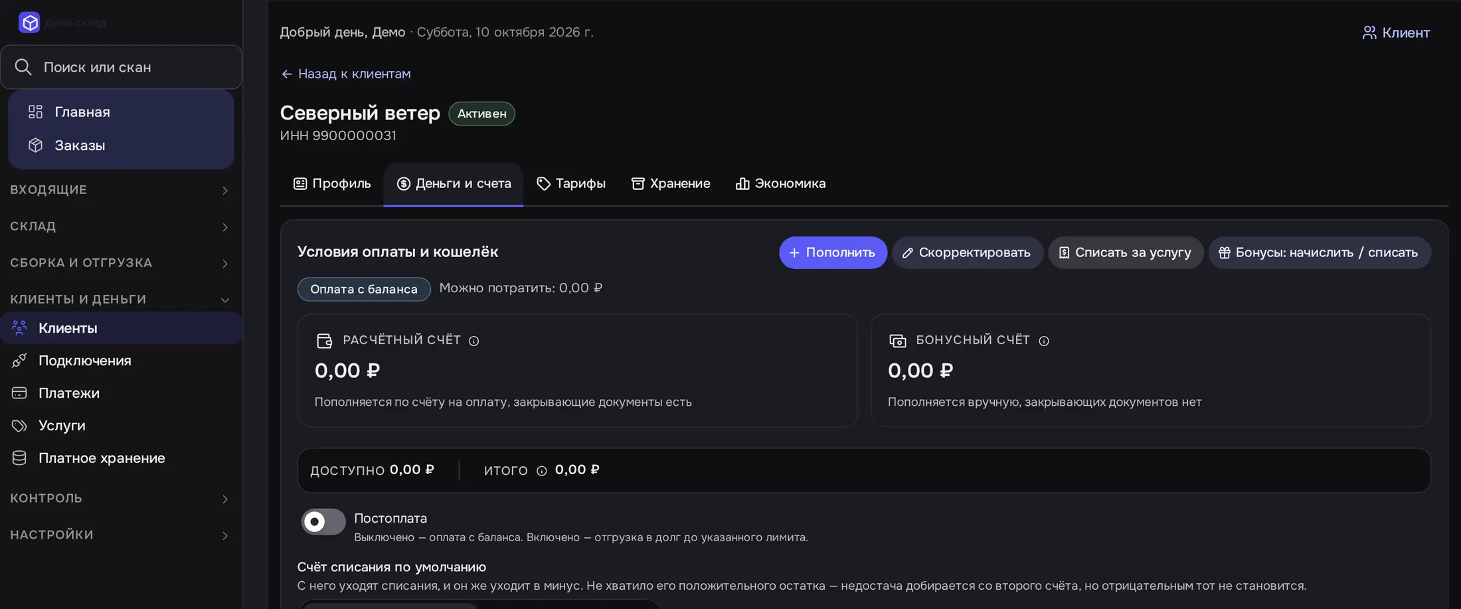Expand the Склад section

121,226
